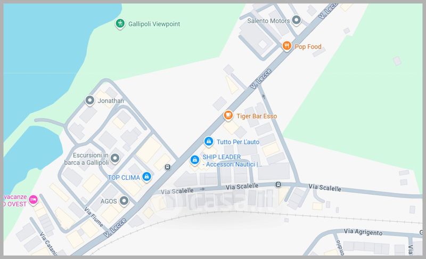Click the Tiger Bar Esso label text
Viewport: 426px width, 259px height.
[257, 116]
